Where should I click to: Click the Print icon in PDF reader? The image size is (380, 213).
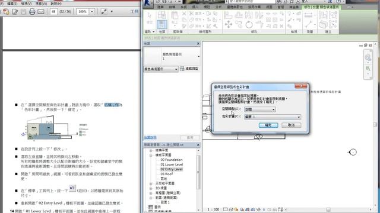tap(32, 11)
